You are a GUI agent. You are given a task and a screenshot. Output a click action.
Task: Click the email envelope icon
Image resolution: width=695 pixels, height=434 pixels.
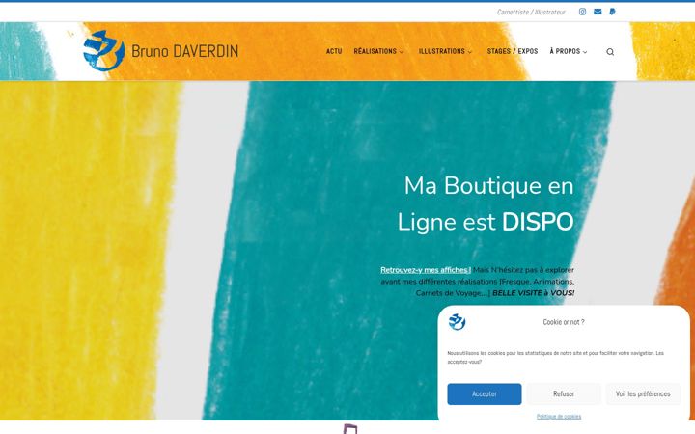(x=598, y=12)
